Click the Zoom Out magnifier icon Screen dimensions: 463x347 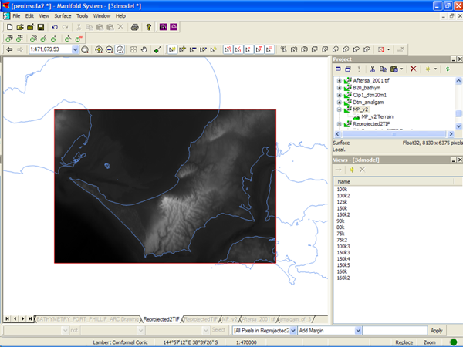click(110, 49)
